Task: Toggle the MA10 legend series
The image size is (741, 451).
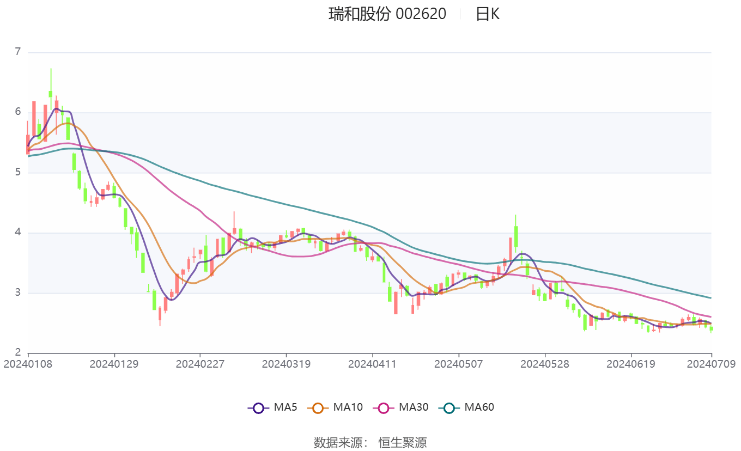Action: coord(335,407)
